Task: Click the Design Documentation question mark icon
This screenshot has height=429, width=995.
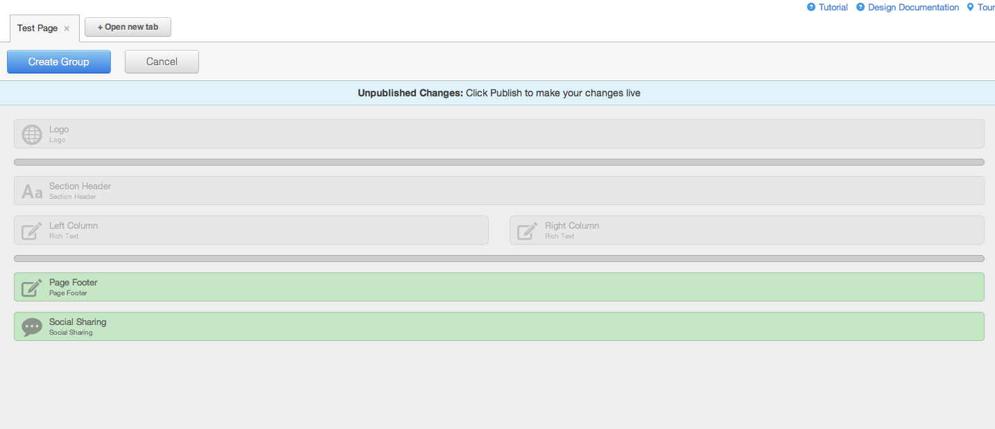Action: (860, 7)
